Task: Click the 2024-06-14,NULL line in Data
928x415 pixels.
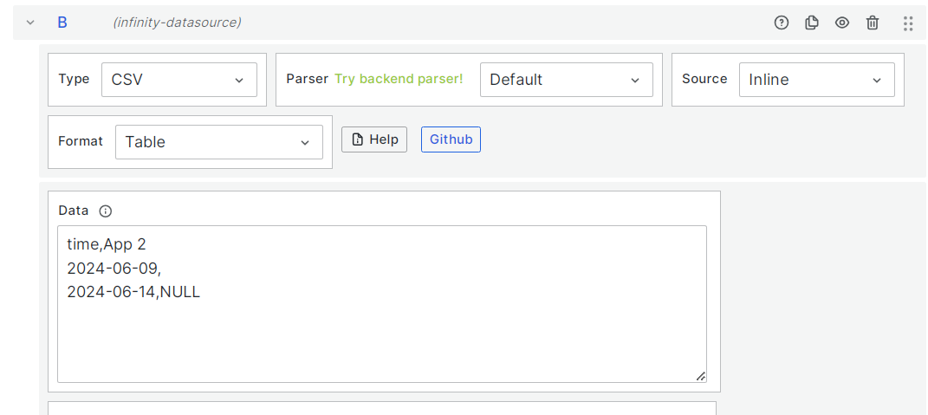Action: point(133,292)
